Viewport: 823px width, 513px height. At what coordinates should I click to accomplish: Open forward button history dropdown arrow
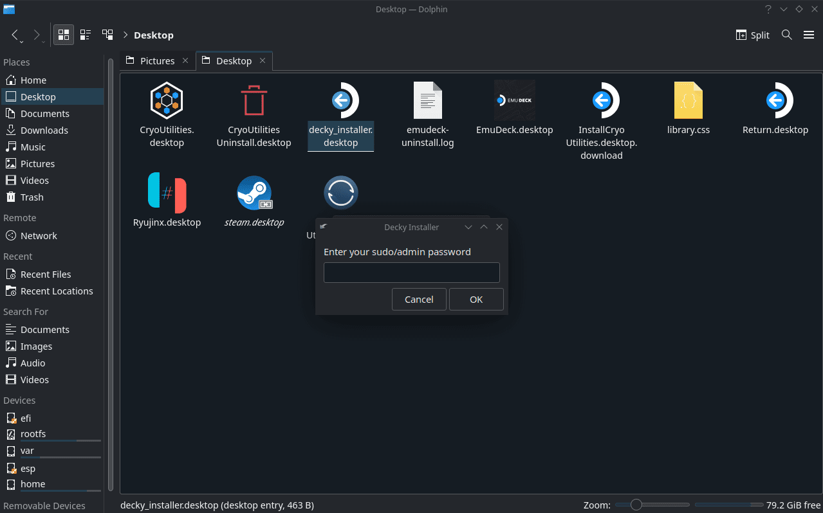[x=42, y=42]
